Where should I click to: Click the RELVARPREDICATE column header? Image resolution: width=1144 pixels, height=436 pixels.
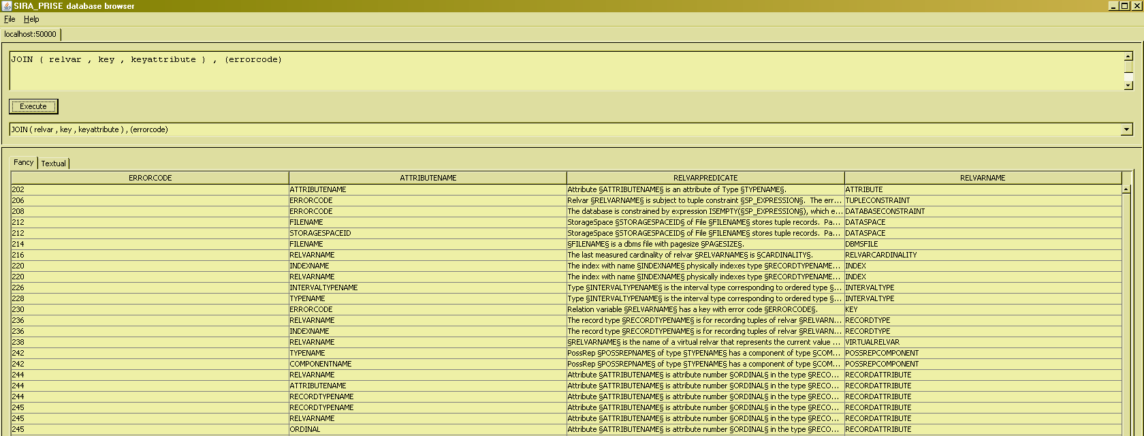point(705,178)
